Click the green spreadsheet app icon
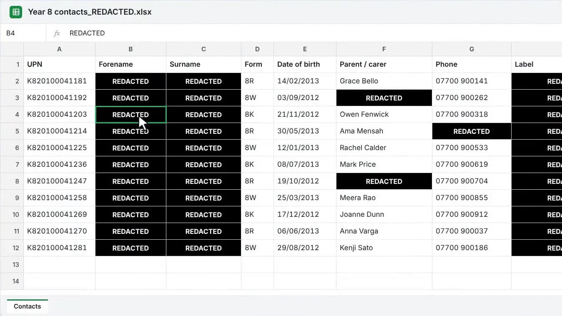The image size is (562, 316). pos(16,12)
